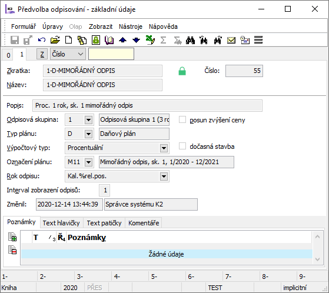Go to next record with down arrow
The image size is (329, 293).
(136, 39)
